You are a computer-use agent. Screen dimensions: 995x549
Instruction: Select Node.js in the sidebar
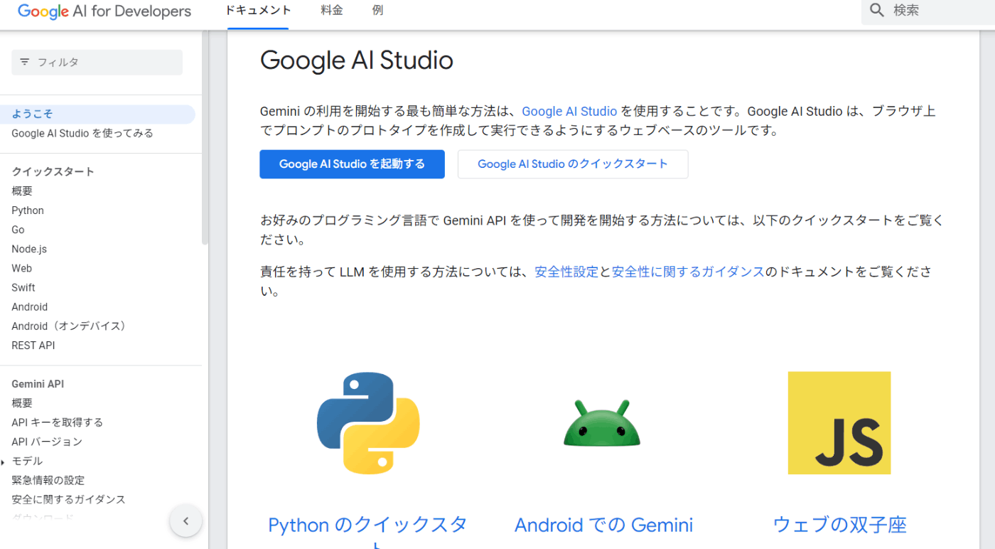[29, 249]
